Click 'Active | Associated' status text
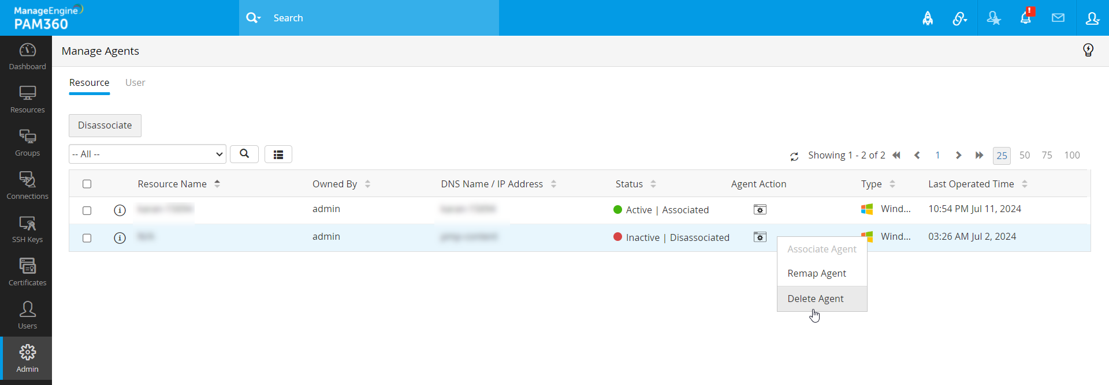 tap(667, 210)
